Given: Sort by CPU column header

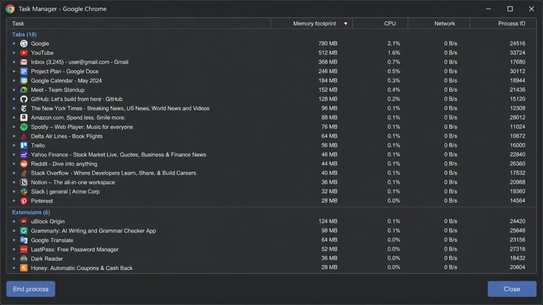Looking at the screenshot, I should pos(380,23).
